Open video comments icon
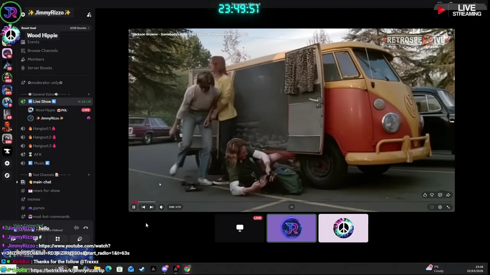The image size is (490, 275). 440,195
